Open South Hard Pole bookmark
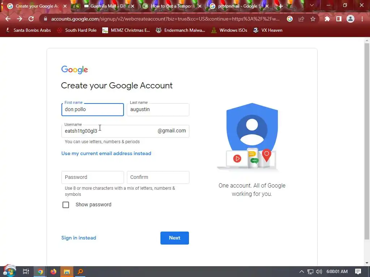The width and height of the screenshot is (370, 277). (x=77, y=30)
